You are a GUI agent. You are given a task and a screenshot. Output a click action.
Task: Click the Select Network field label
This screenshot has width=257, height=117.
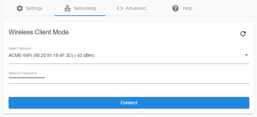(x=20, y=48)
